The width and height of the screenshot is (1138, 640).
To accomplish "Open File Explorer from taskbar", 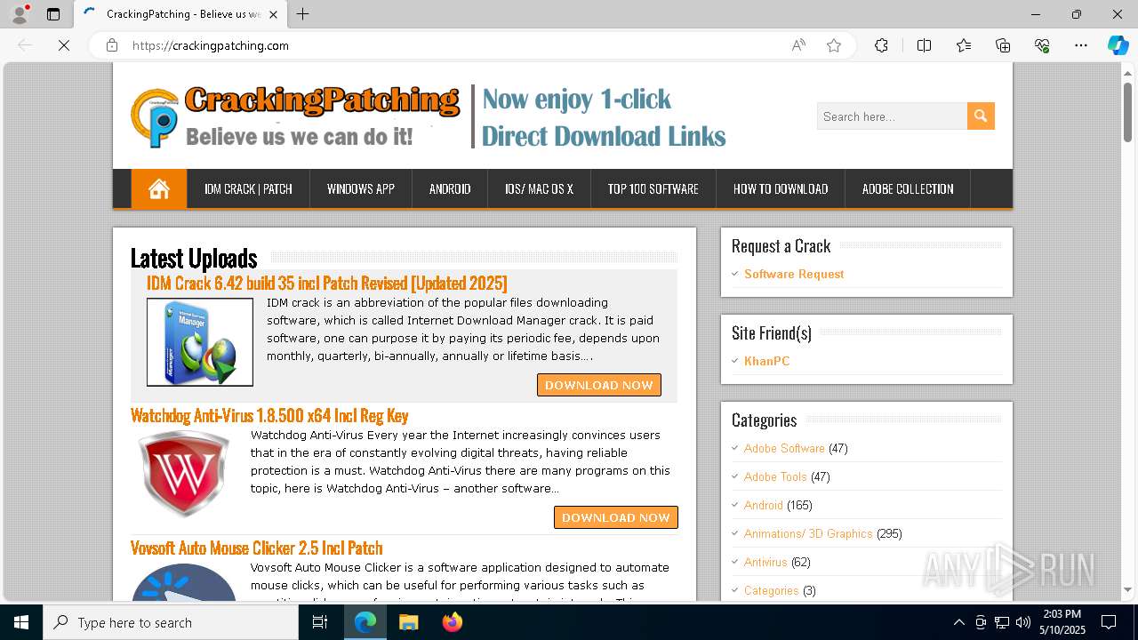I will [409, 622].
